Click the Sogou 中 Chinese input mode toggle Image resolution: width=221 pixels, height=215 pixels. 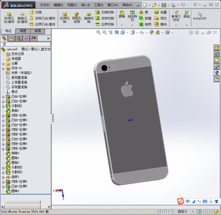188,201
